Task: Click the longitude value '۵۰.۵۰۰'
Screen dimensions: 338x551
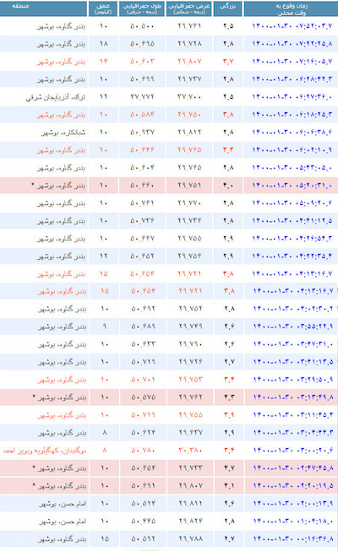Action: pyautogui.click(x=142, y=26)
